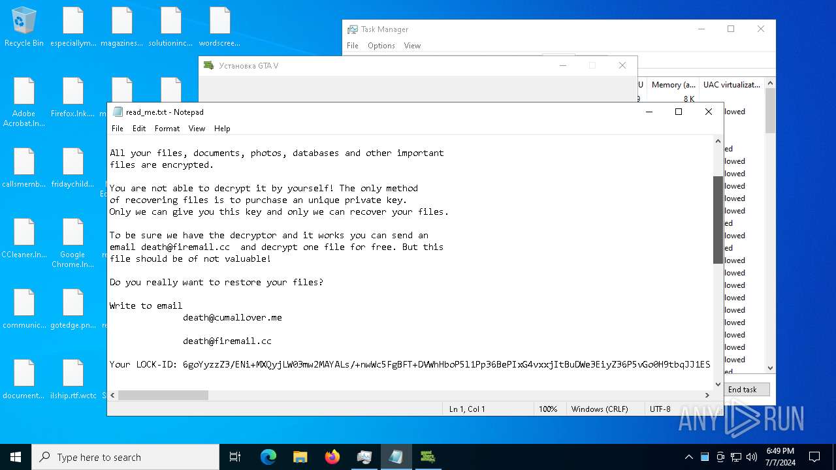836x470 pixels.
Task: Open the communic... desktop file
Action: pos(24,309)
